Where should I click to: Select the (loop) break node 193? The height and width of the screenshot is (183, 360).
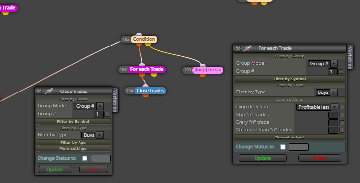point(207,70)
